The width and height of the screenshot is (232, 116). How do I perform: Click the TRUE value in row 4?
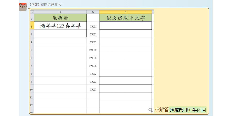click(x=93, y=42)
